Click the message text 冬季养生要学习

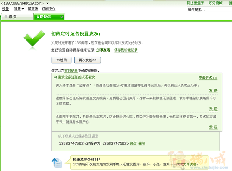coord(136,119)
